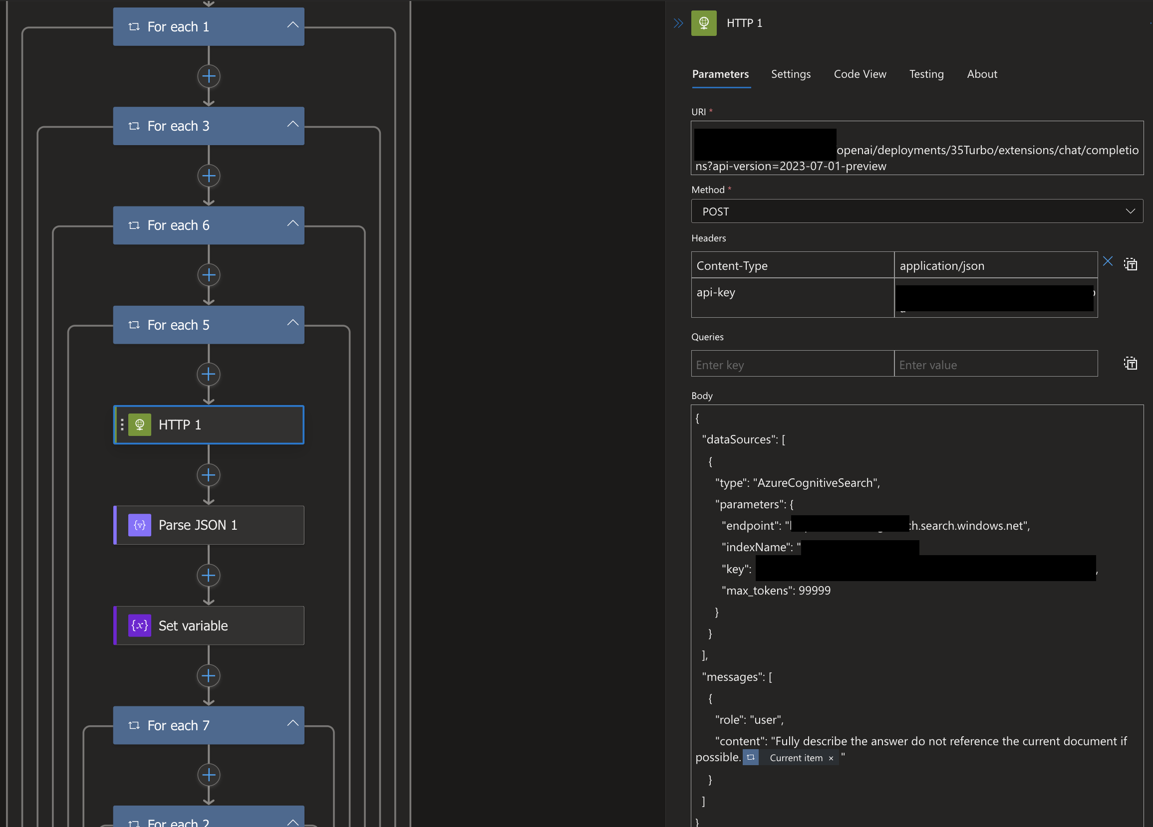The height and width of the screenshot is (827, 1153).
Task: Collapse the For each 5 loop
Action: pyautogui.click(x=292, y=323)
